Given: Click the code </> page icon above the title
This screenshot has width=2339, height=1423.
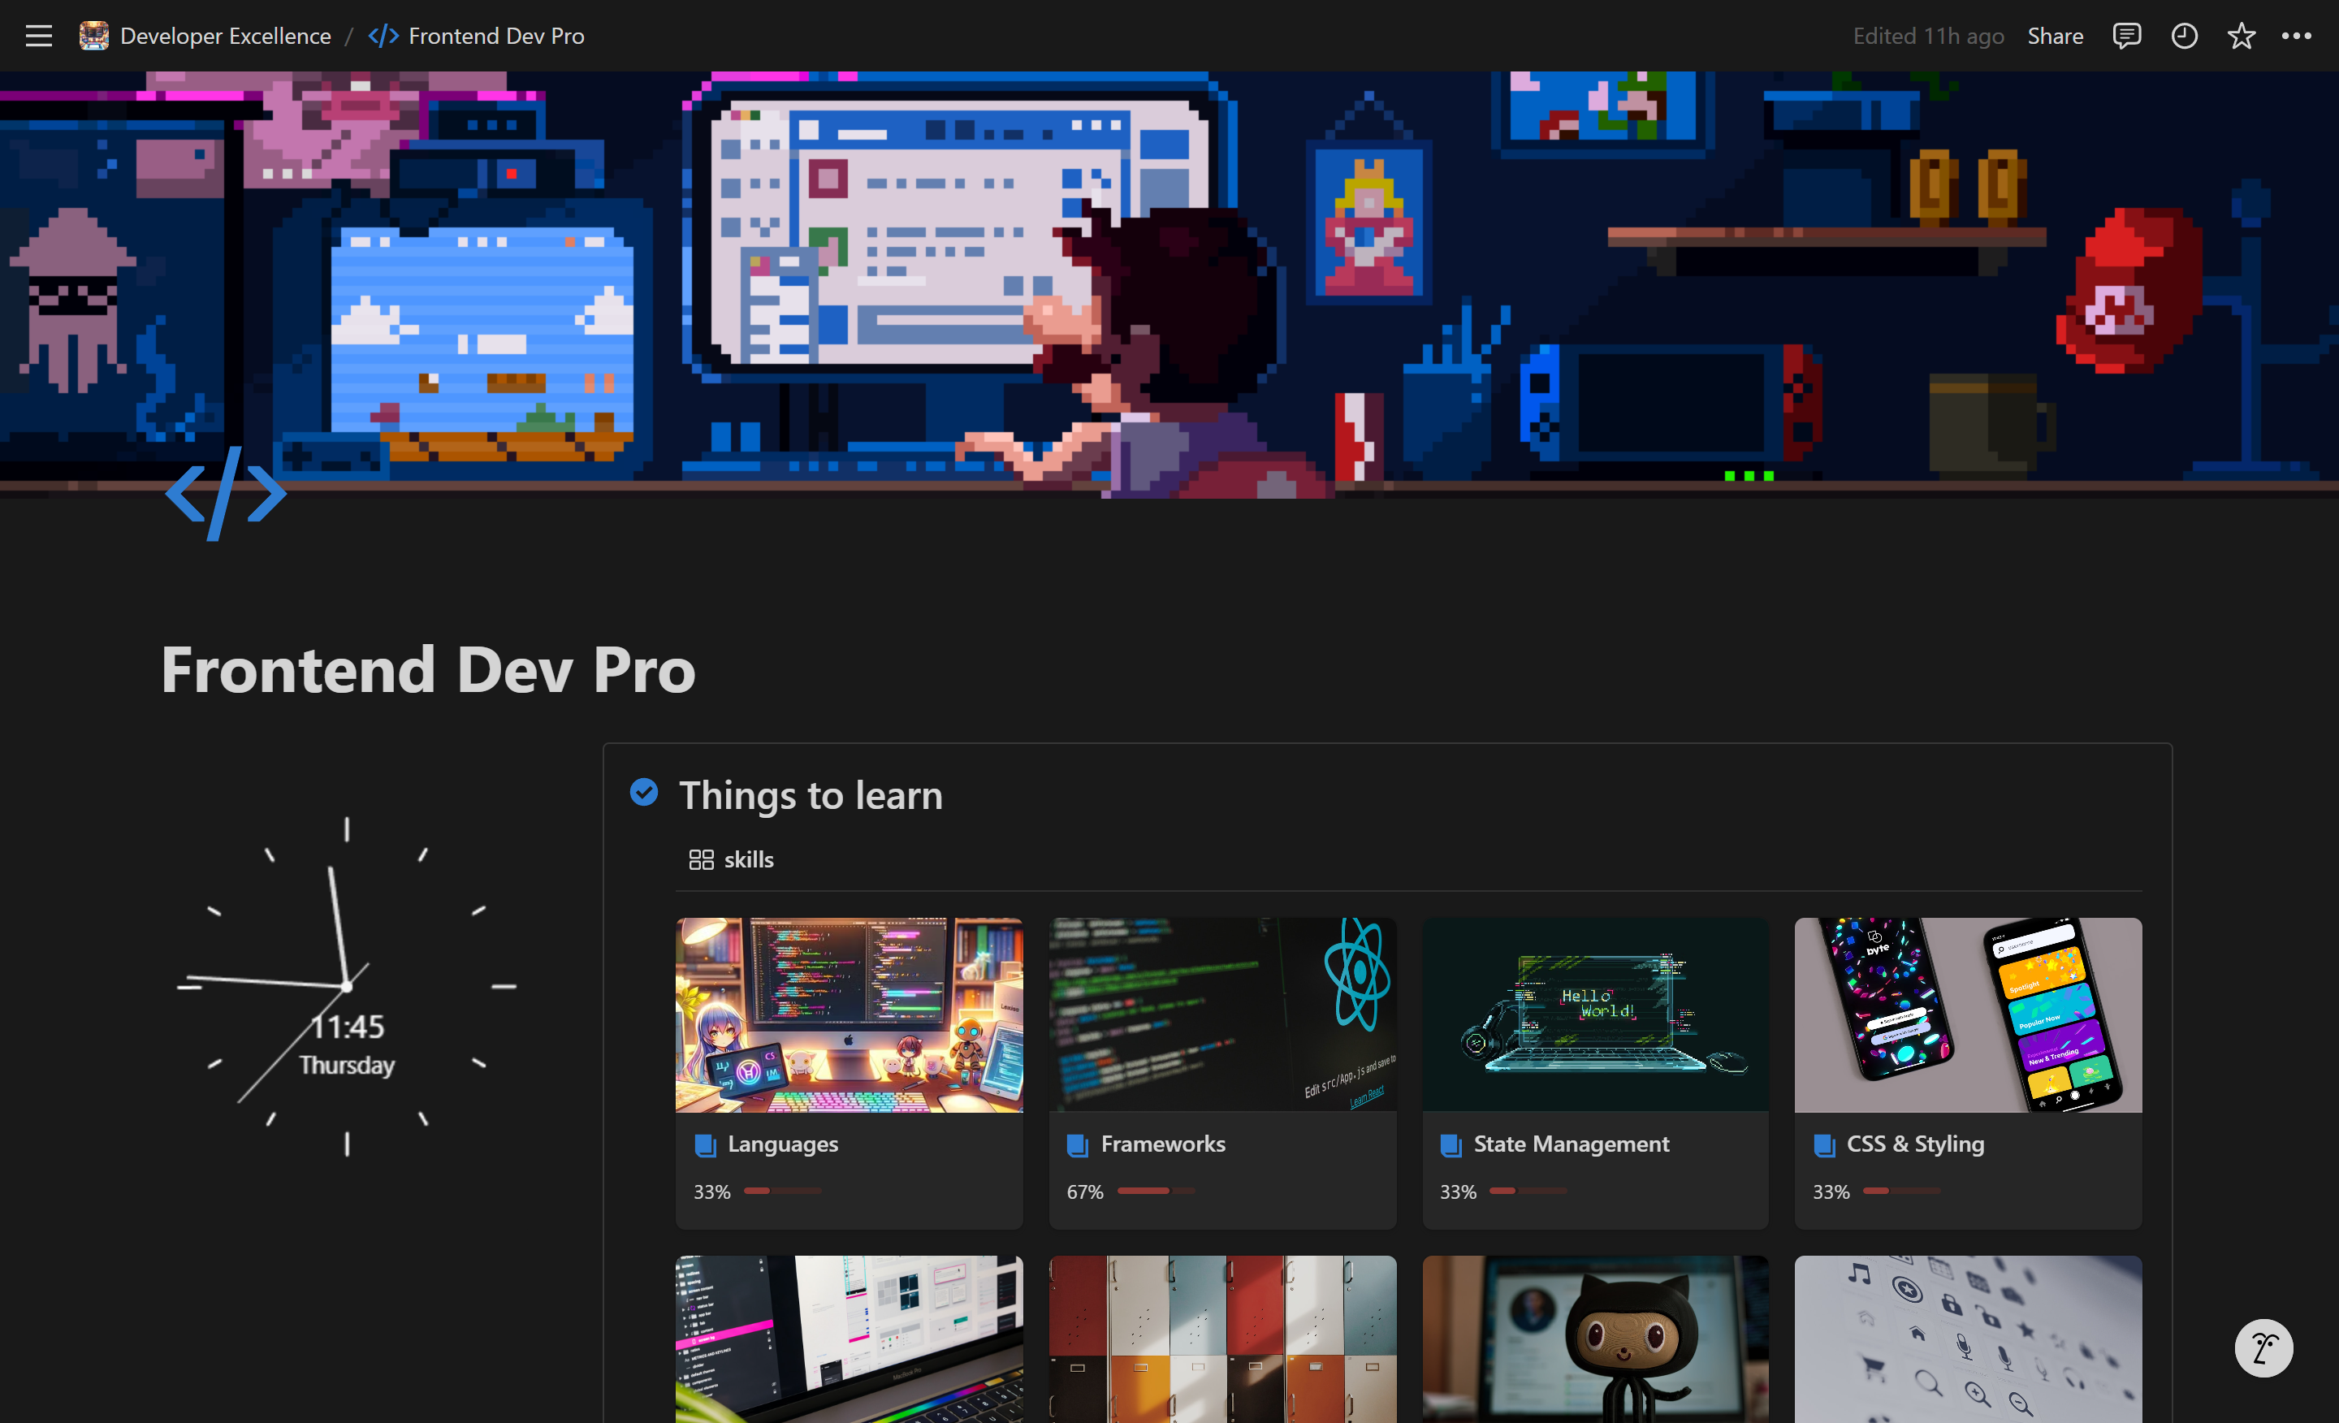Looking at the screenshot, I should (x=225, y=493).
